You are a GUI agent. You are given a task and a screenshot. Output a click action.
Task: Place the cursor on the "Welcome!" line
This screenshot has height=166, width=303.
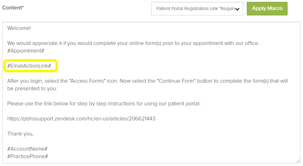tap(19, 28)
